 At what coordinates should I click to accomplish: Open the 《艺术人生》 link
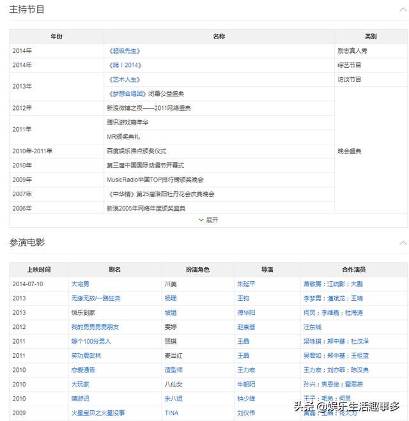125,79
